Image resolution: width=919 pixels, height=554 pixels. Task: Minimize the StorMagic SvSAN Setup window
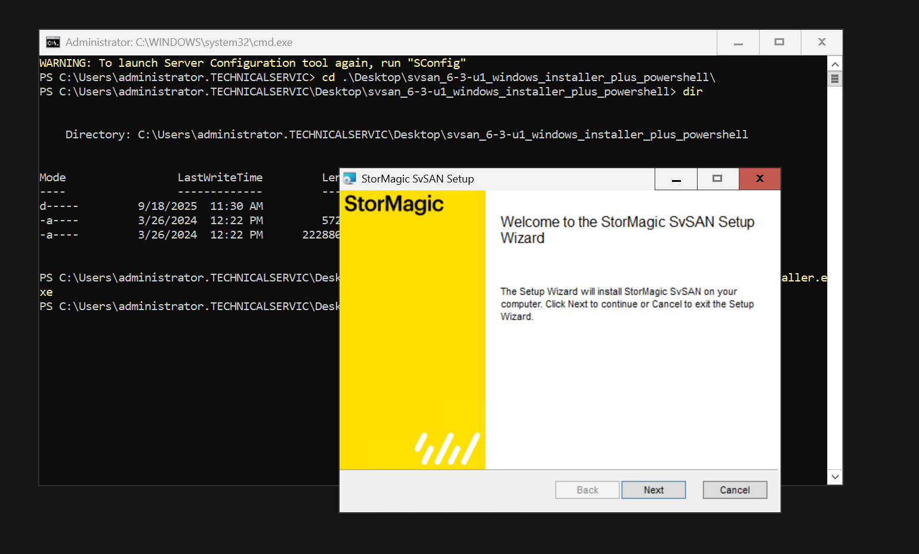[676, 179]
